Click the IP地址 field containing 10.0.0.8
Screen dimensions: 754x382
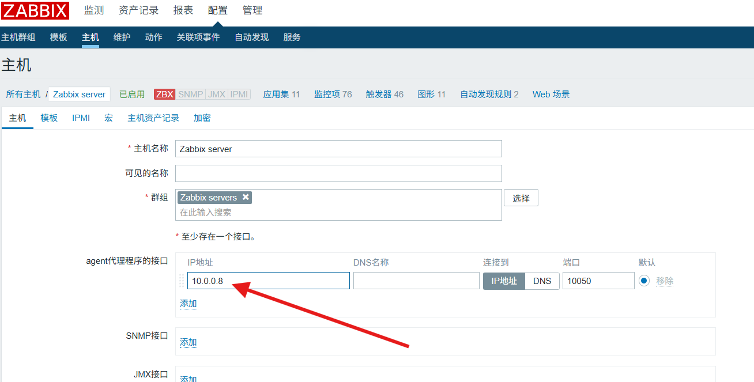pyautogui.click(x=269, y=281)
